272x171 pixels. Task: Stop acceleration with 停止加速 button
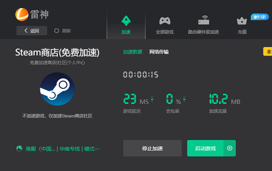[153, 149]
